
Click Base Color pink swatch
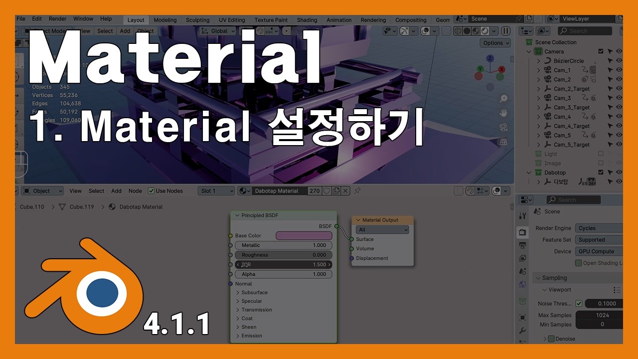304,236
